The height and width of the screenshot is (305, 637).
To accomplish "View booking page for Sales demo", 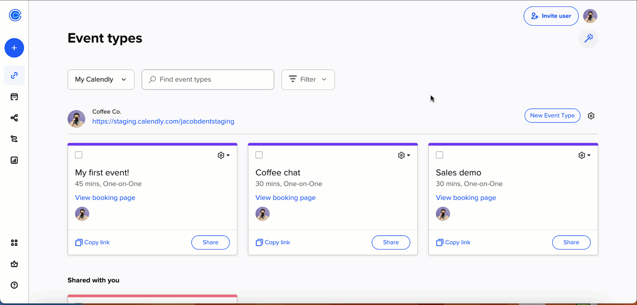I will (466, 198).
